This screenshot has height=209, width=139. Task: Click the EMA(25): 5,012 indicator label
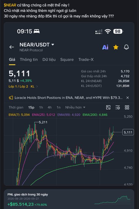click(43, 115)
